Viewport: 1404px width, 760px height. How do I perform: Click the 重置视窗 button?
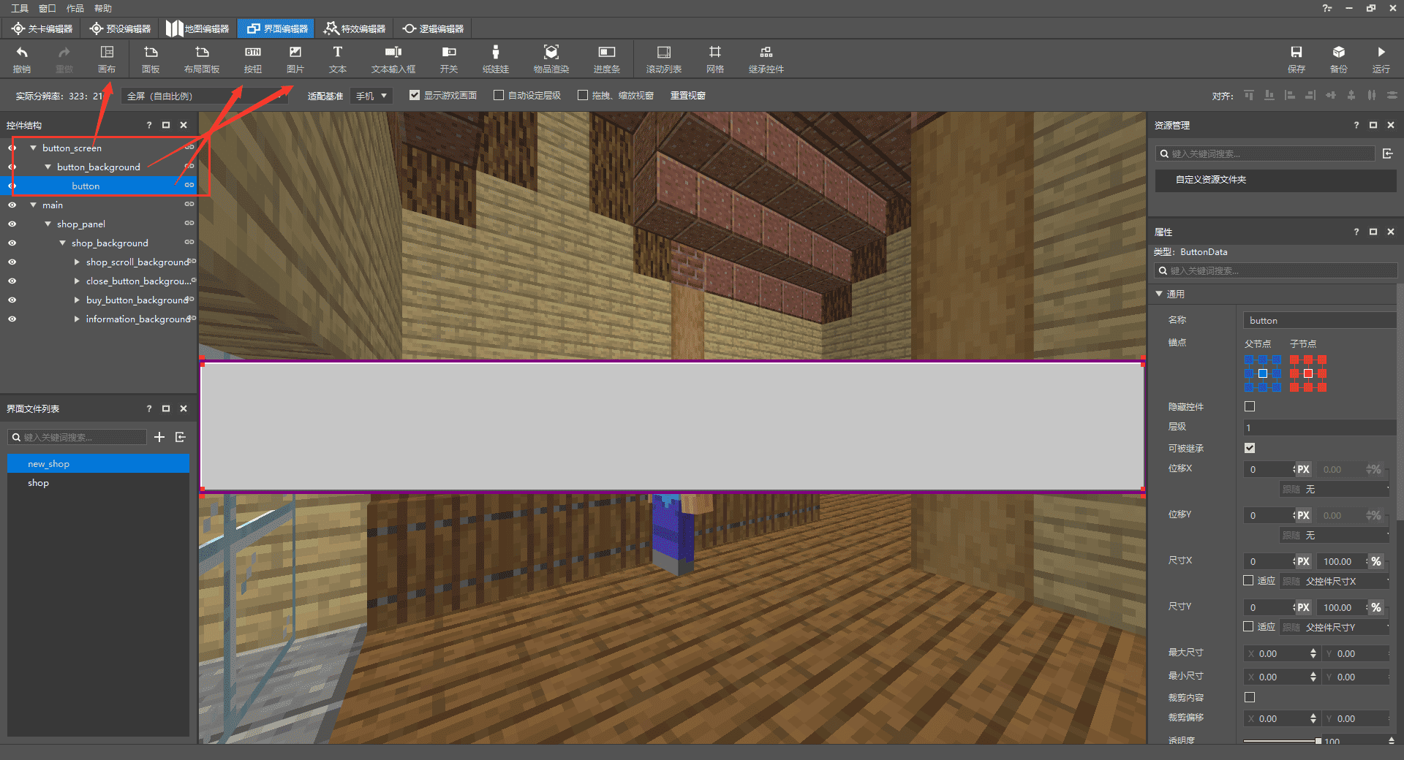[688, 96]
